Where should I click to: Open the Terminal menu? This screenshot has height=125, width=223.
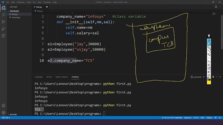tap(47, 2)
